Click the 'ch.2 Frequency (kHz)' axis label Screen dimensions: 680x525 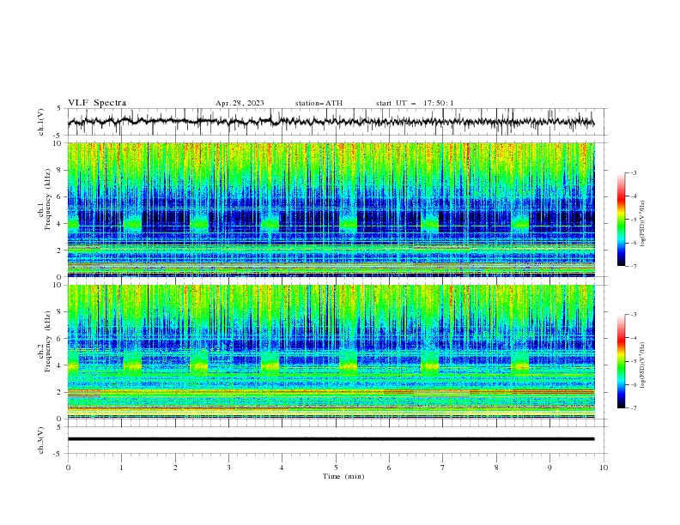(45, 341)
